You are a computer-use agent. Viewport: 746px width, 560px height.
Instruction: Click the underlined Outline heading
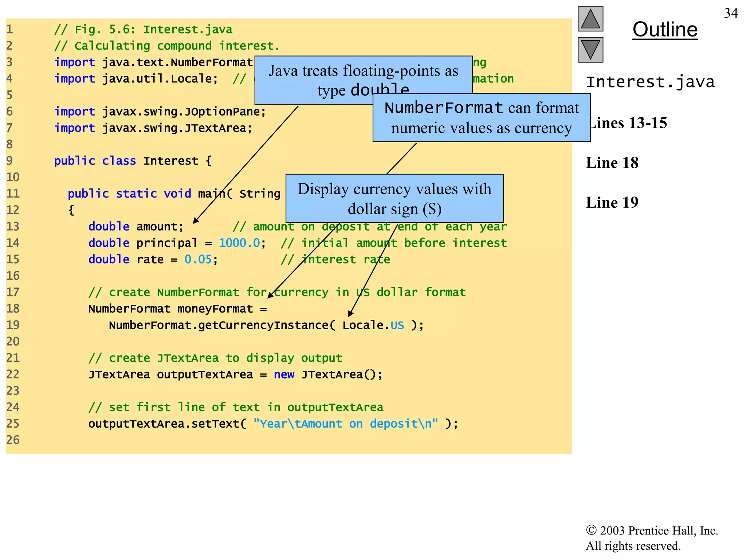665,30
